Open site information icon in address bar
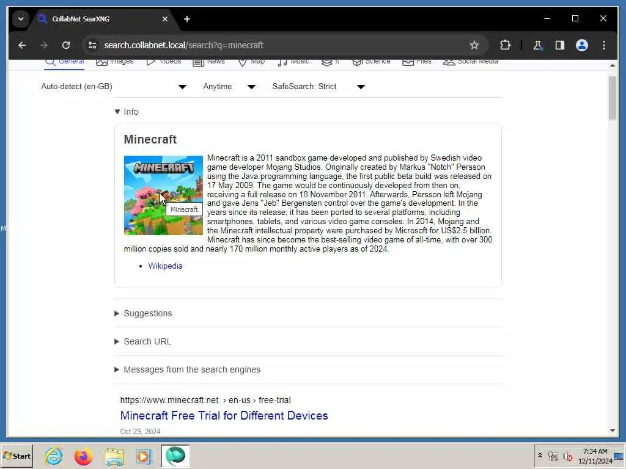The width and height of the screenshot is (626, 469). coord(92,45)
